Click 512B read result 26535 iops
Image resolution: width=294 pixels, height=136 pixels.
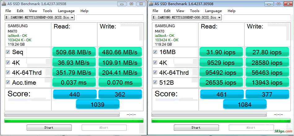pyautogui.click(x=221, y=83)
